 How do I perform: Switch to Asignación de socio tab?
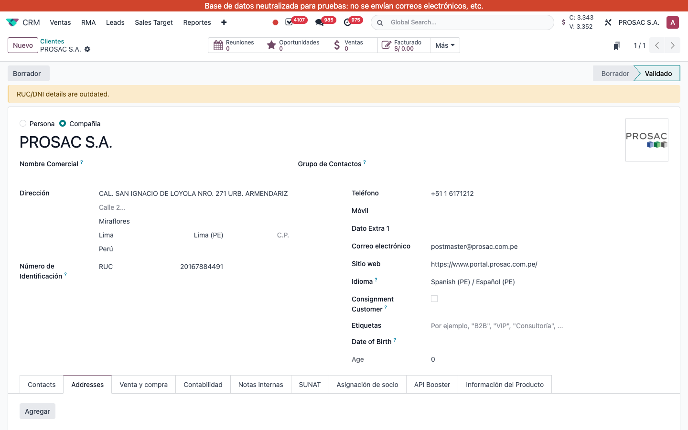tap(367, 385)
